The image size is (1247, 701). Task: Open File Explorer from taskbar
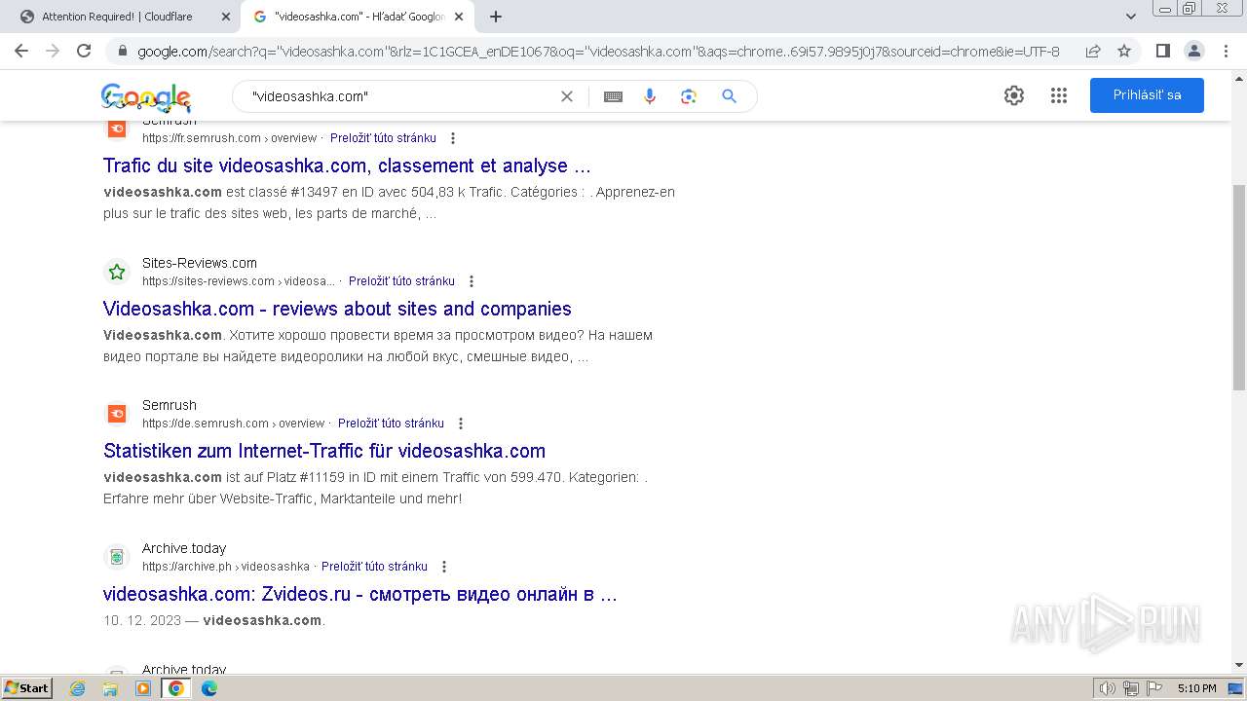tap(110, 688)
